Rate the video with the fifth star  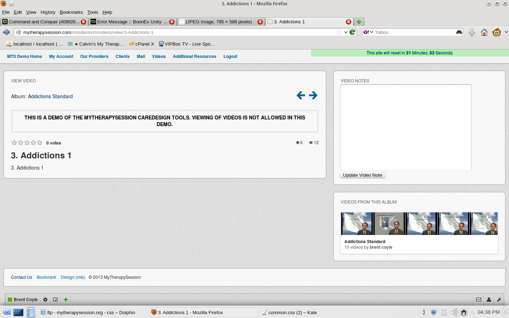click(x=40, y=143)
